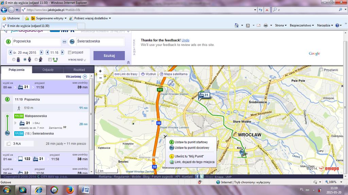Screen dimensions: 348x195
Task: Click the Szukaj search button
Action: [109, 56]
